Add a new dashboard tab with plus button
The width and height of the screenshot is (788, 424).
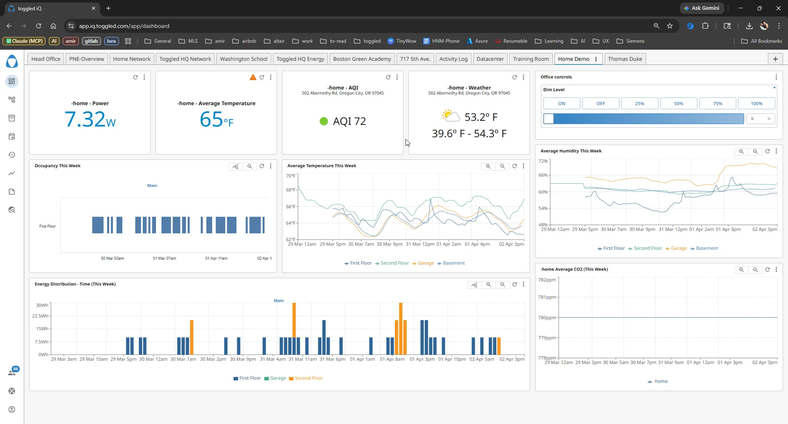(x=775, y=59)
